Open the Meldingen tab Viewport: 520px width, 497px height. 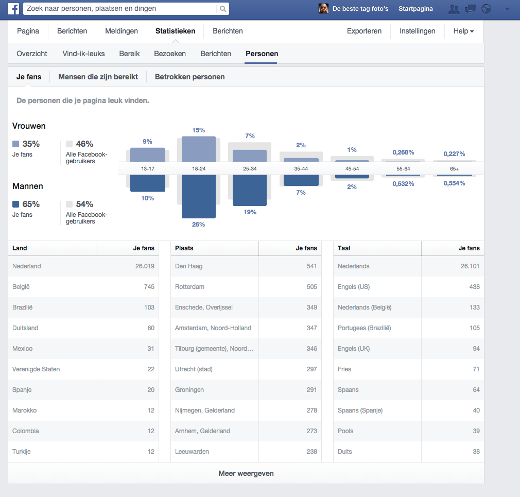pos(122,31)
